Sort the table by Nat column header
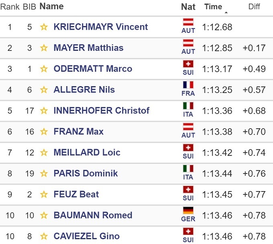273x244 pixels. click(x=188, y=7)
